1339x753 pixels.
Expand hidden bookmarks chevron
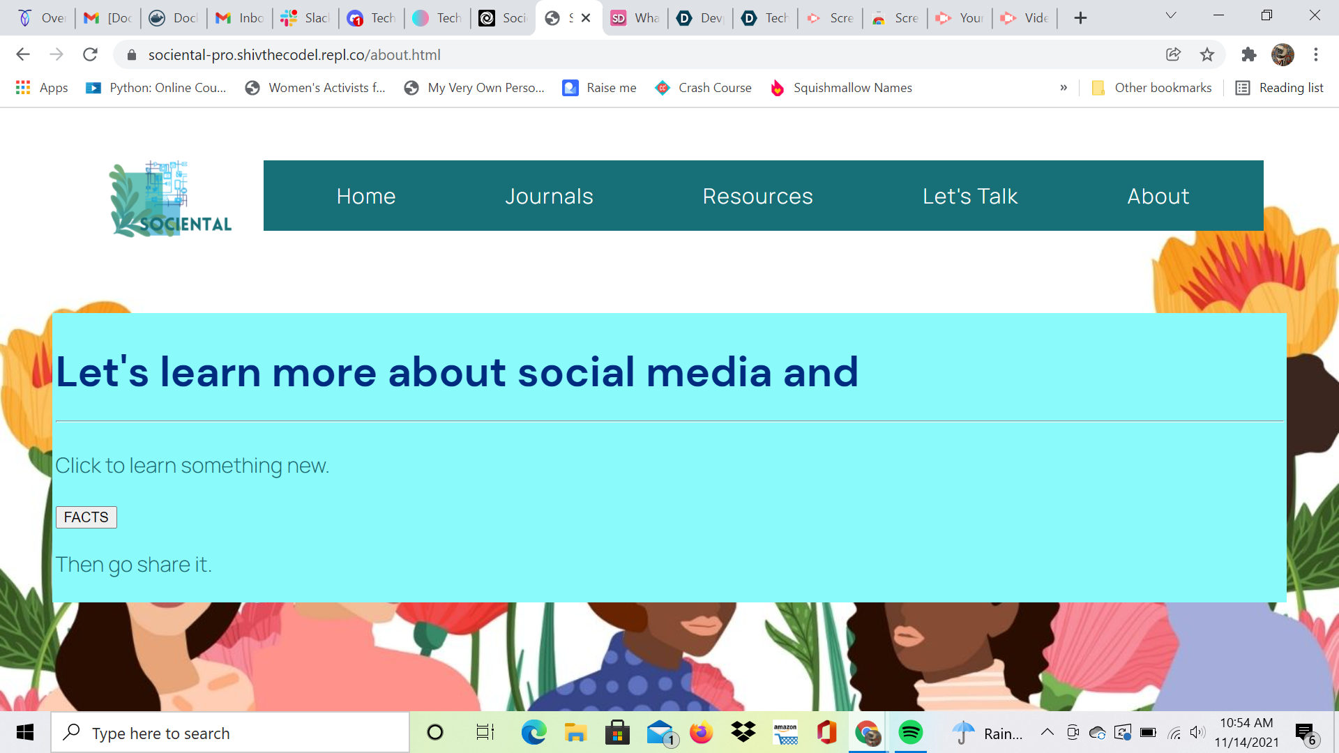click(1064, 88)
